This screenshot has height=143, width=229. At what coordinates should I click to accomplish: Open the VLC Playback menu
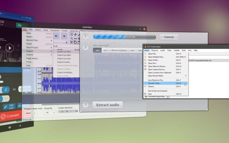pyautogui.click(x=155, y=50)
